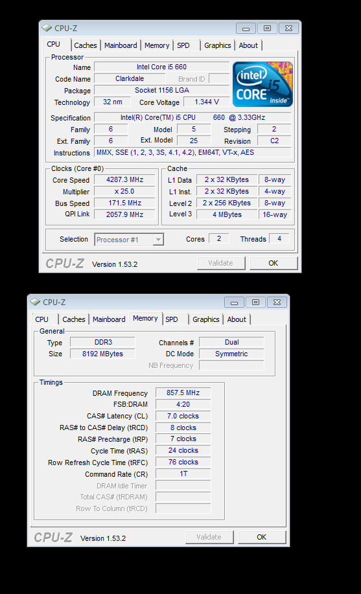This screenshot has height=594, width=361.
Task: Click the Code Name value Clarkdale
Action: (130, 79)
